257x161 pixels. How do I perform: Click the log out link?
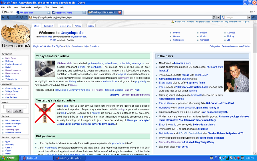[246, 22]
